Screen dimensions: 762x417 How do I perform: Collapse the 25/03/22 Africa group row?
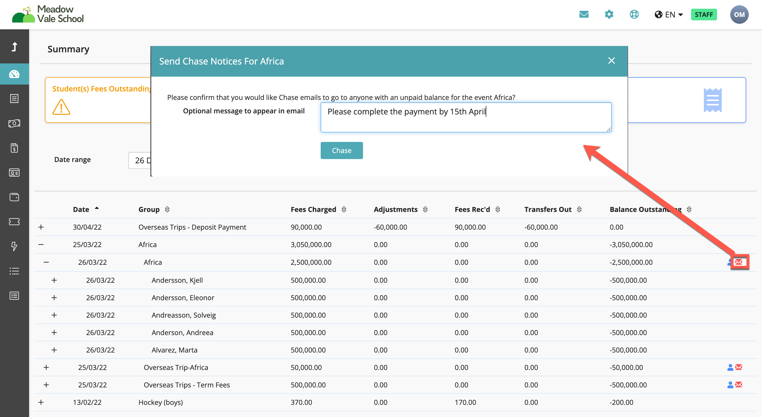(x=41, y=244)
